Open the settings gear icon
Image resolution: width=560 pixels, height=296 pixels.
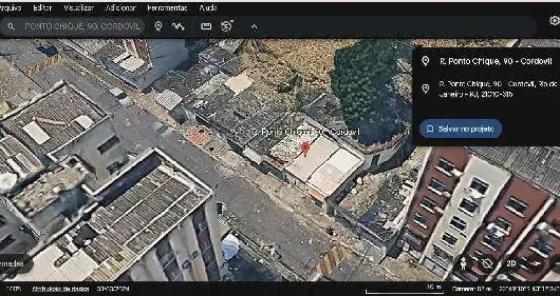554,20
